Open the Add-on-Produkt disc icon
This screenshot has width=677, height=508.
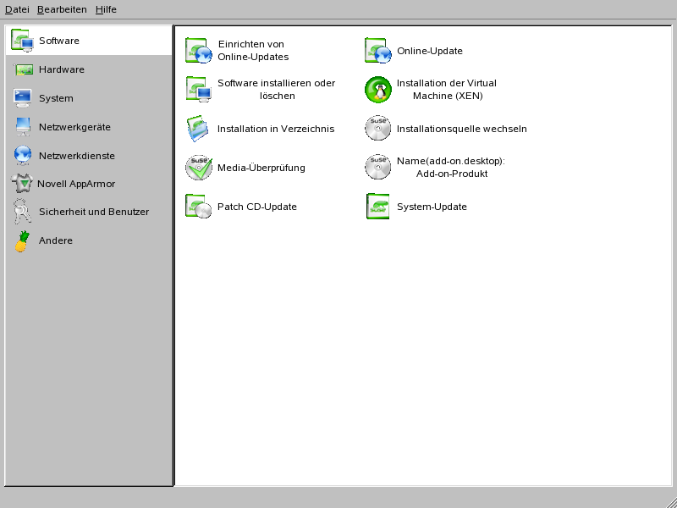378,168
